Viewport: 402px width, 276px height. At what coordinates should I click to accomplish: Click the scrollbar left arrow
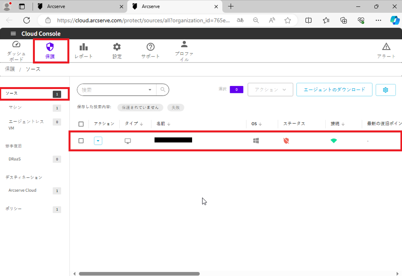coord(74,274)
